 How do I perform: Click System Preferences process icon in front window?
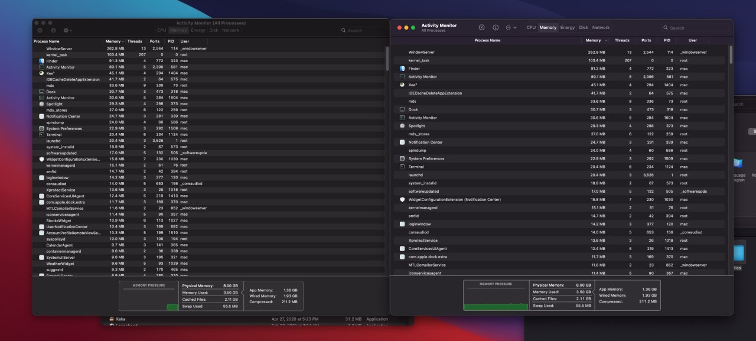[x=402, y=158]
